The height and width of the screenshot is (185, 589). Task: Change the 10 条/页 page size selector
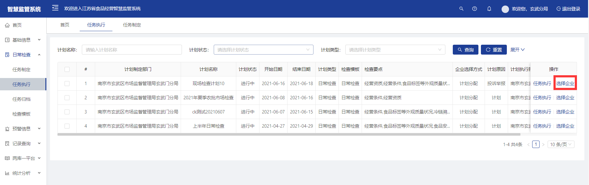pos(561,144)
